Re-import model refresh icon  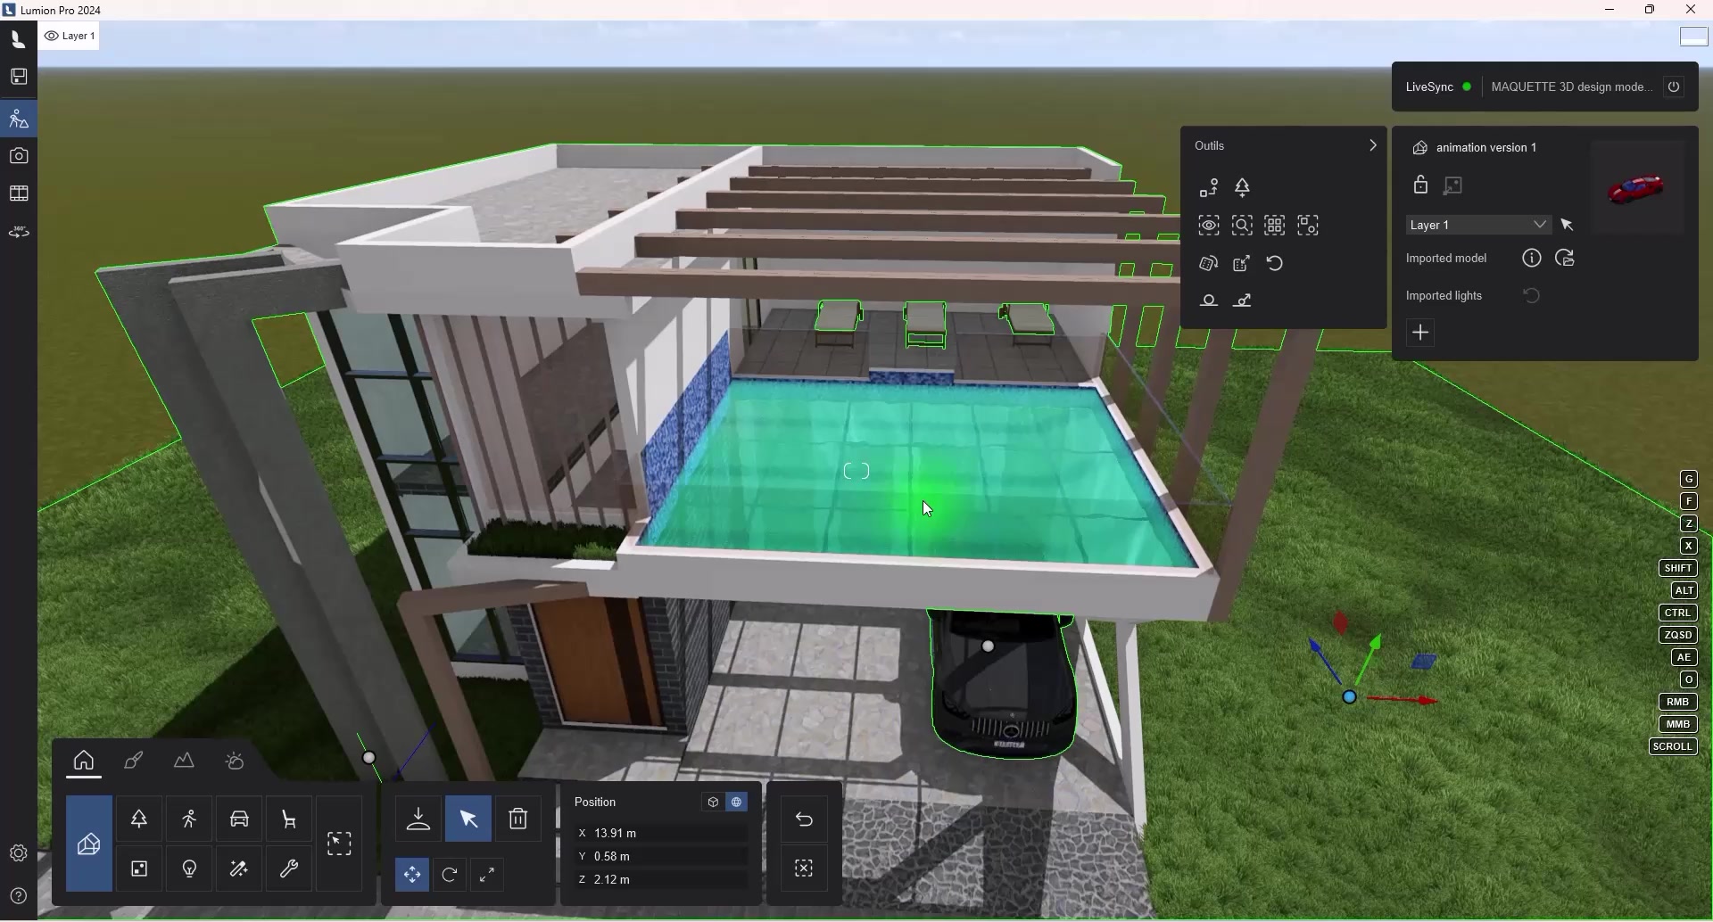tap(1565, 259)
